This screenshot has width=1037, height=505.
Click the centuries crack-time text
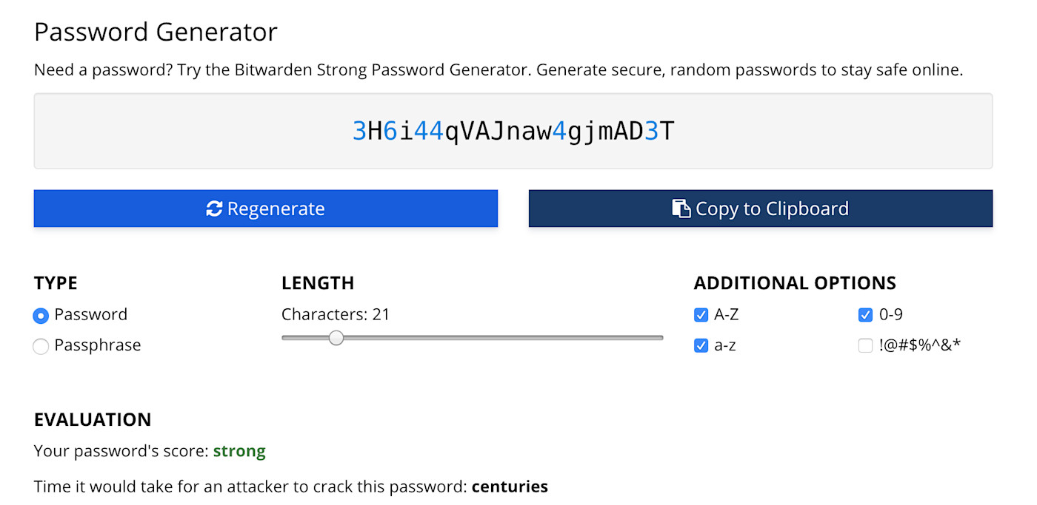coord(510,487)
